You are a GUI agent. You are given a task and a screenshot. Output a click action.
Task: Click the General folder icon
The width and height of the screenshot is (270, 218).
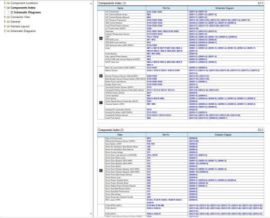click(x=8, y=22)
